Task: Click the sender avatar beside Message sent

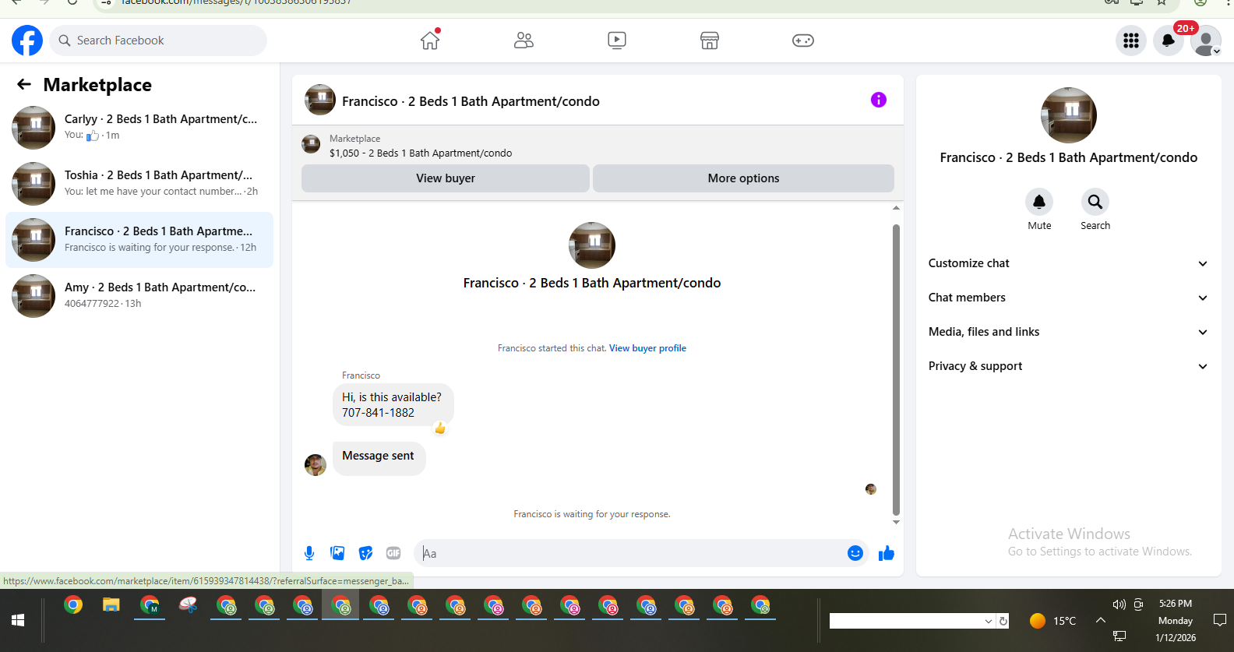Action: (x=316, y=465)
